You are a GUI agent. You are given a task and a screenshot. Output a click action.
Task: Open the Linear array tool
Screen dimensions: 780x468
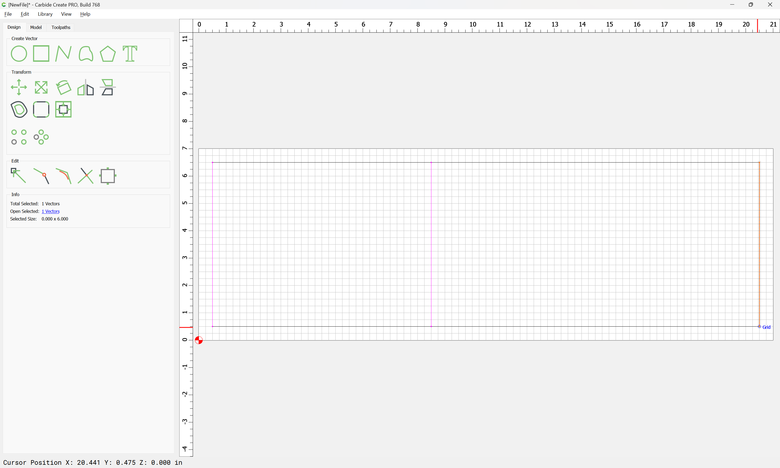[19, 137]
